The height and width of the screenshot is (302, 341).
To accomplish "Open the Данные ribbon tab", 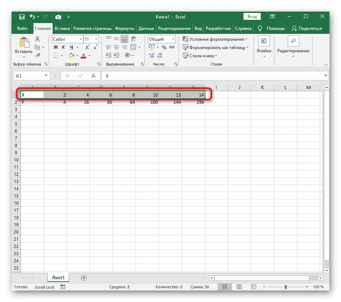I will pos(146,28).
